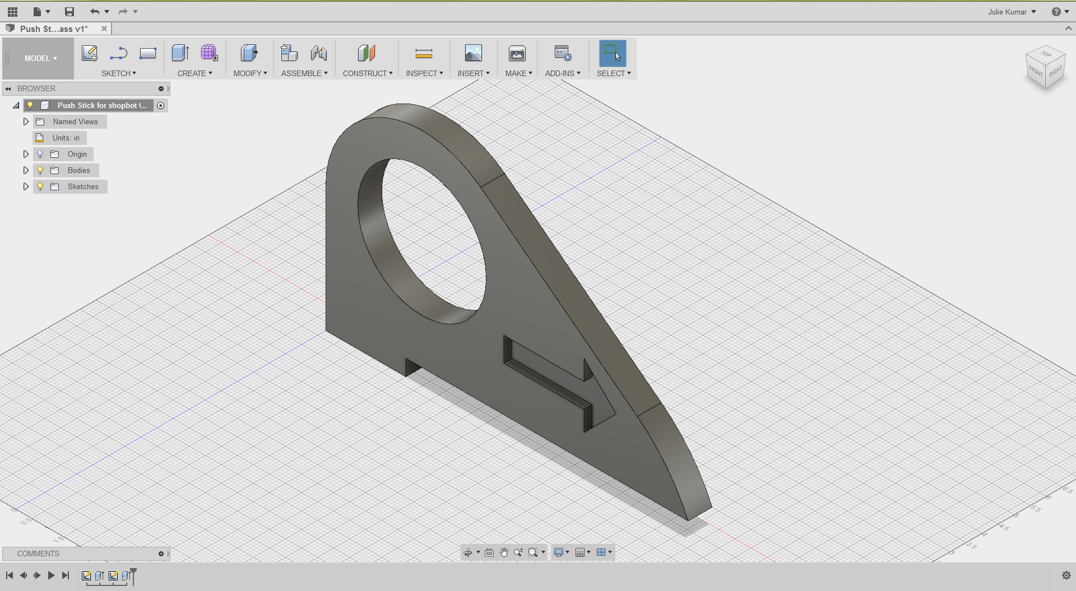The height and width of the screenshot is (591, 1076).
Task: Open the Fit view icon
Action: coord(489,552)
